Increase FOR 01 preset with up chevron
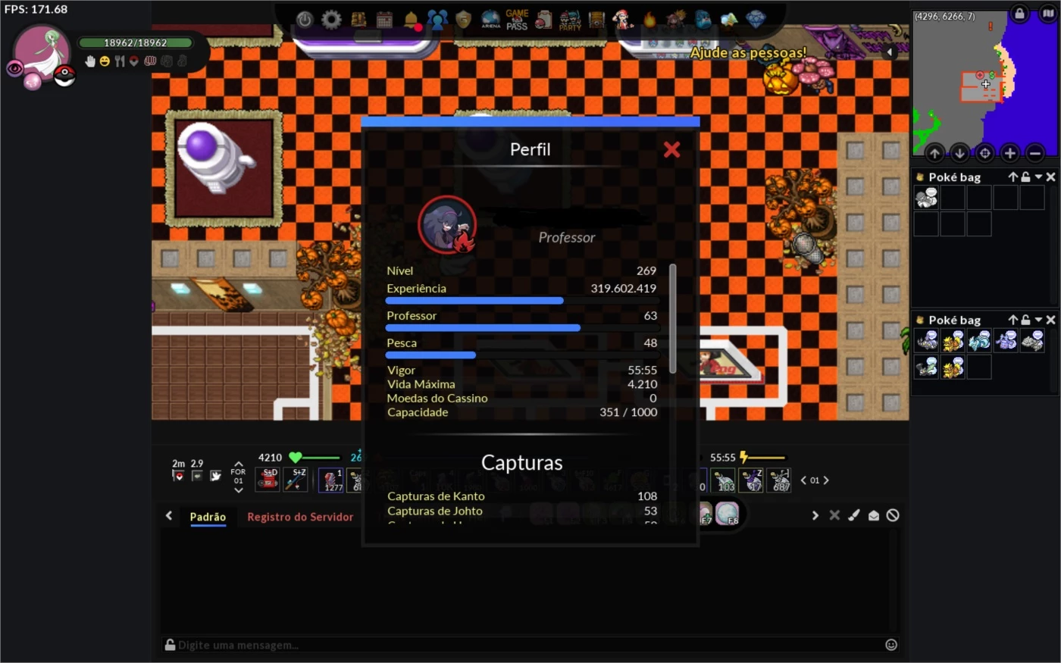 click(x=238, y=464)
